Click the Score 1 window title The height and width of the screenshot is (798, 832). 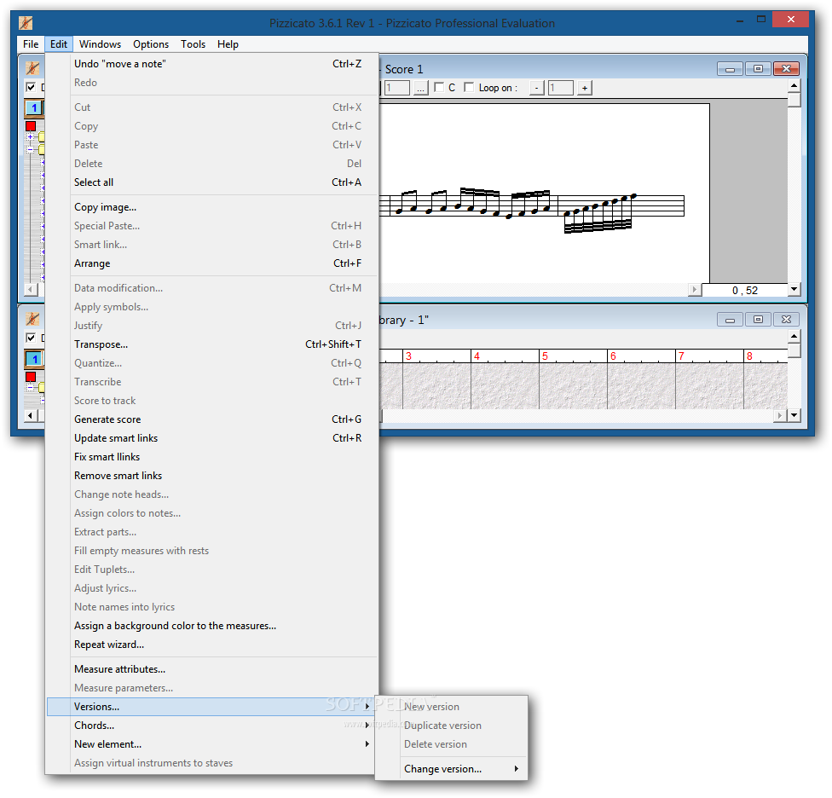[x=404, y=69]
